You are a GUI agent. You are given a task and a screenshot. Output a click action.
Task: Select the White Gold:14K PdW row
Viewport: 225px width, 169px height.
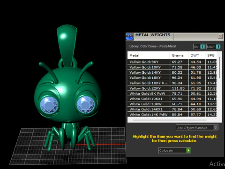pyautogui.click(x=172, y=115)
